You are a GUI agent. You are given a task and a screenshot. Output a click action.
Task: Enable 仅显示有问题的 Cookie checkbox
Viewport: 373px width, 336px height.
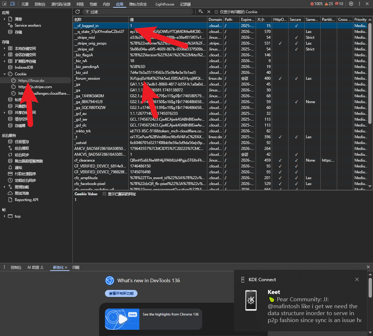coord(216,12)
